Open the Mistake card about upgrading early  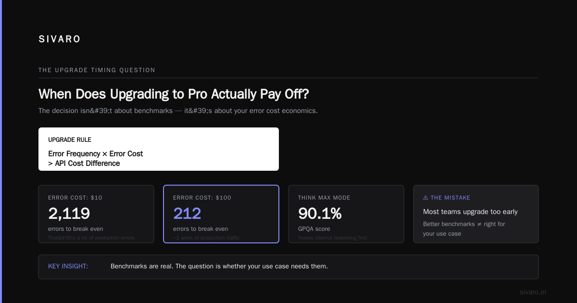coord(476,214)
